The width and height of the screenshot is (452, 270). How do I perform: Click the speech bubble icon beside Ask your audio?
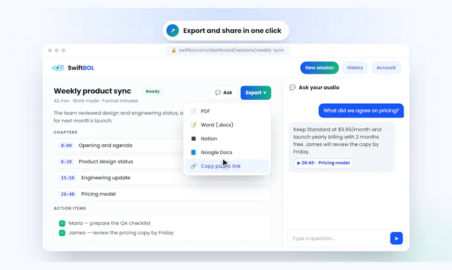[x=292, y=87]
